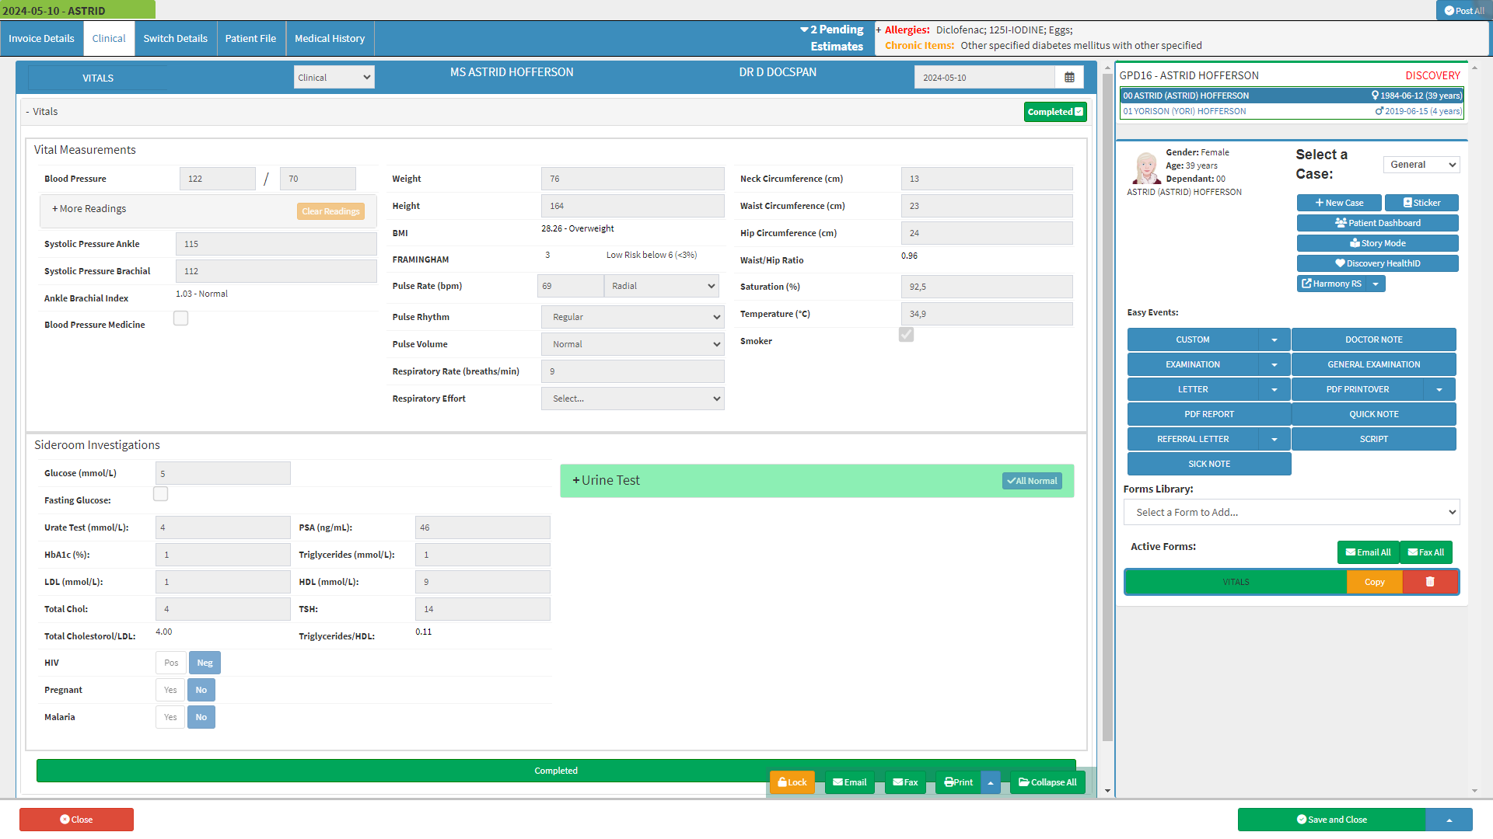The height and width of the screenshot is (839, 1493).
Task: Open the Forms Library select dropdown
Action: tap(1291, 512)
